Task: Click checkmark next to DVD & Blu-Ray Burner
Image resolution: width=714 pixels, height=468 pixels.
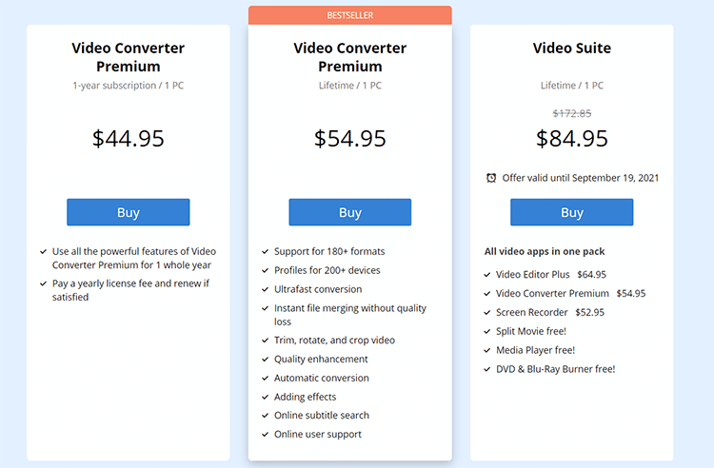Action: point(486,369)
